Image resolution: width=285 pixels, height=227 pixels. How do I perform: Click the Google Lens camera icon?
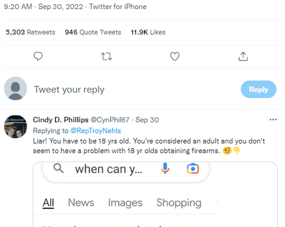193,168
